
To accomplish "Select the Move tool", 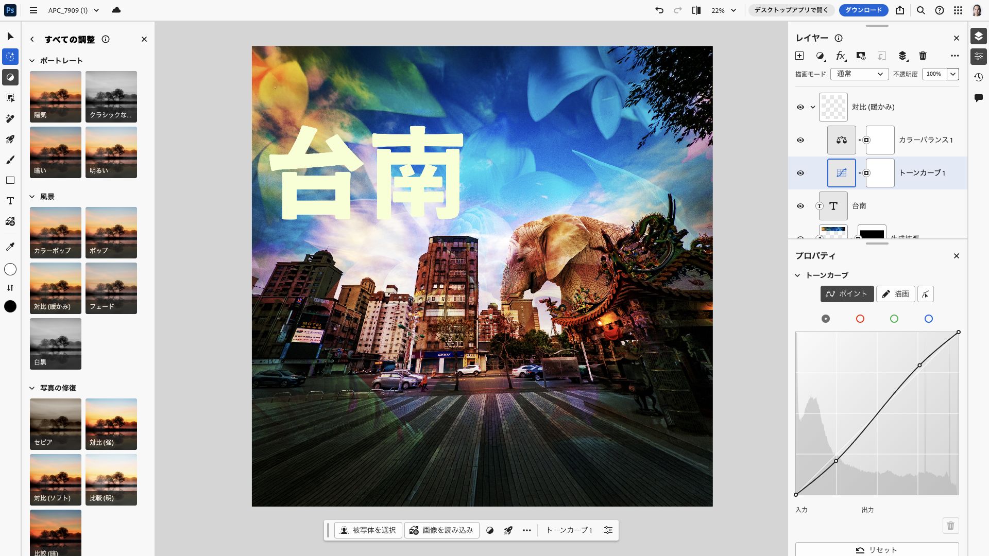I will (10, 37).
